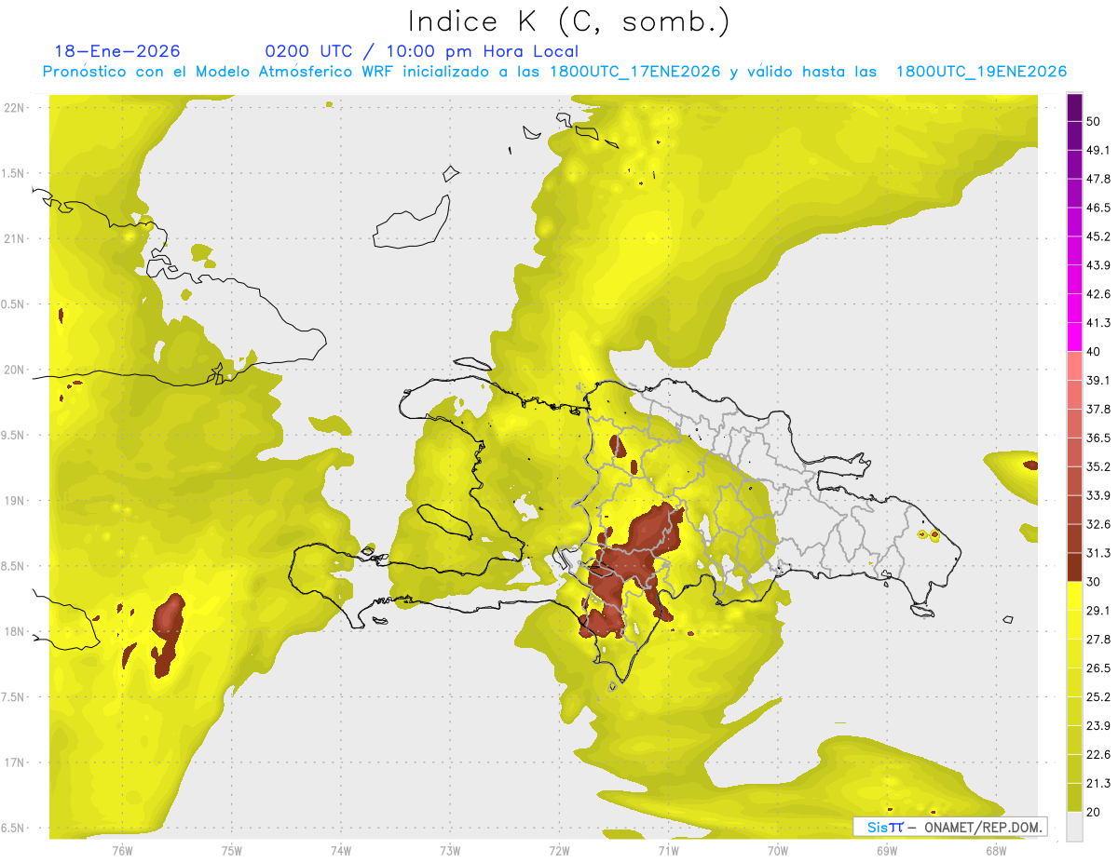Click the colorbar value '43.9'

pyautogui.click(x=1098, y=265)
